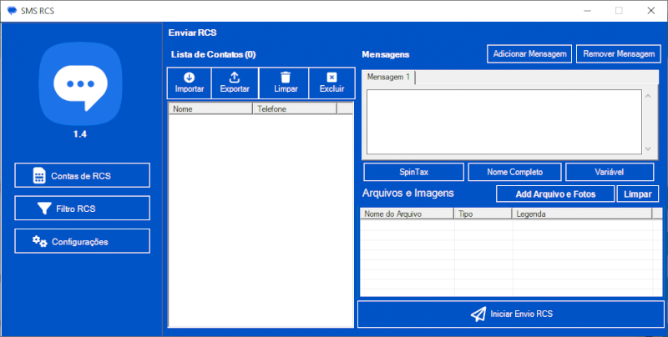The image size is (668, 337).
Task: Click Remover Mensagem button
Action: pyautogui.click(x=619, y=53)
